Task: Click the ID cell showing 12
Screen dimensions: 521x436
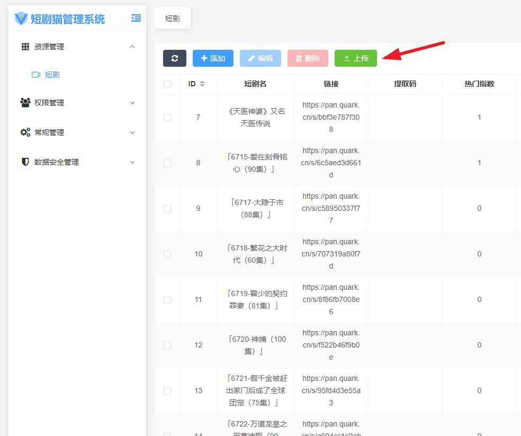Action: (x=199, y=345)
